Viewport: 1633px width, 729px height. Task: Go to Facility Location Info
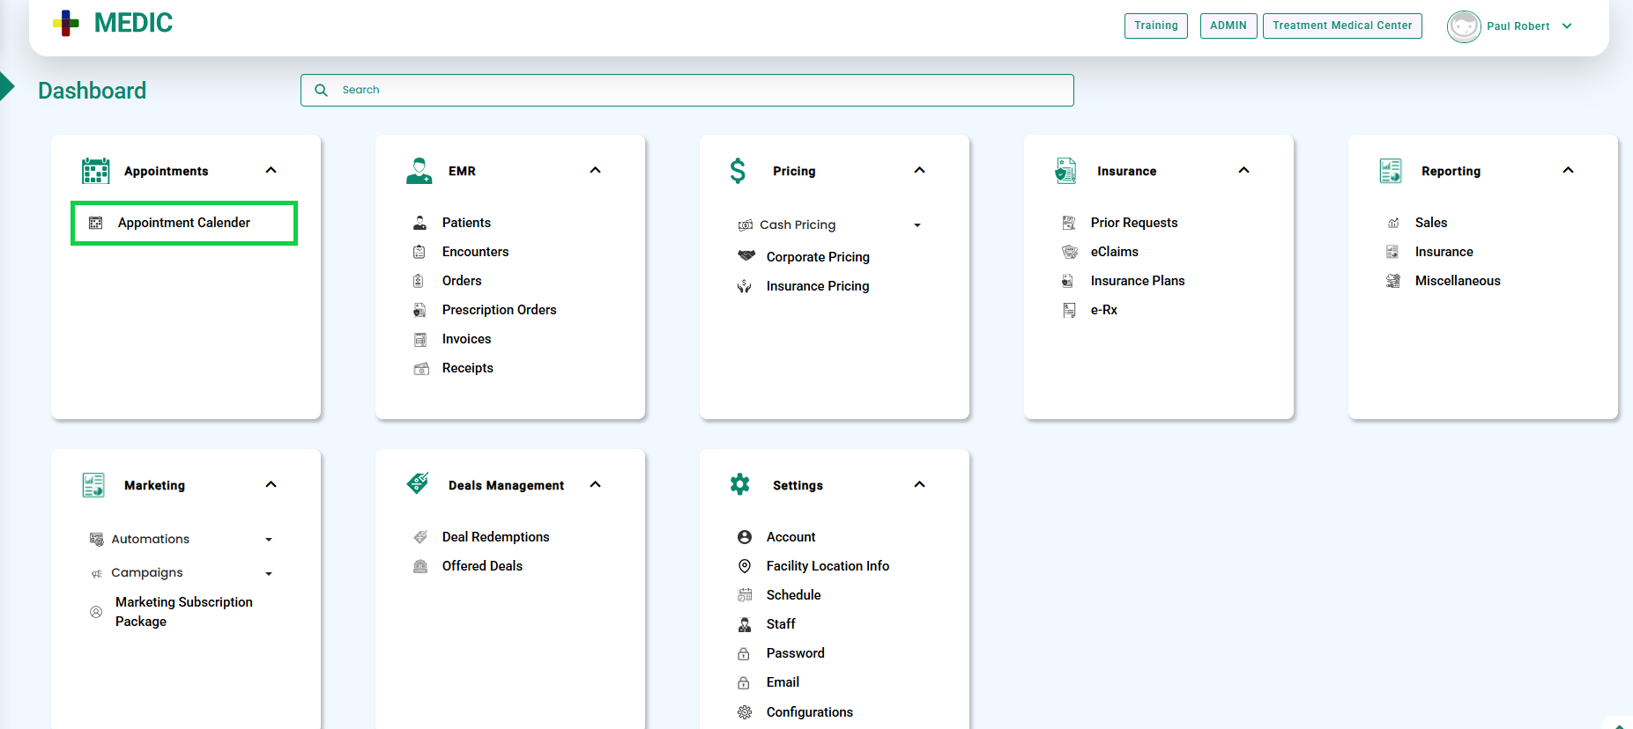(827, 566)
